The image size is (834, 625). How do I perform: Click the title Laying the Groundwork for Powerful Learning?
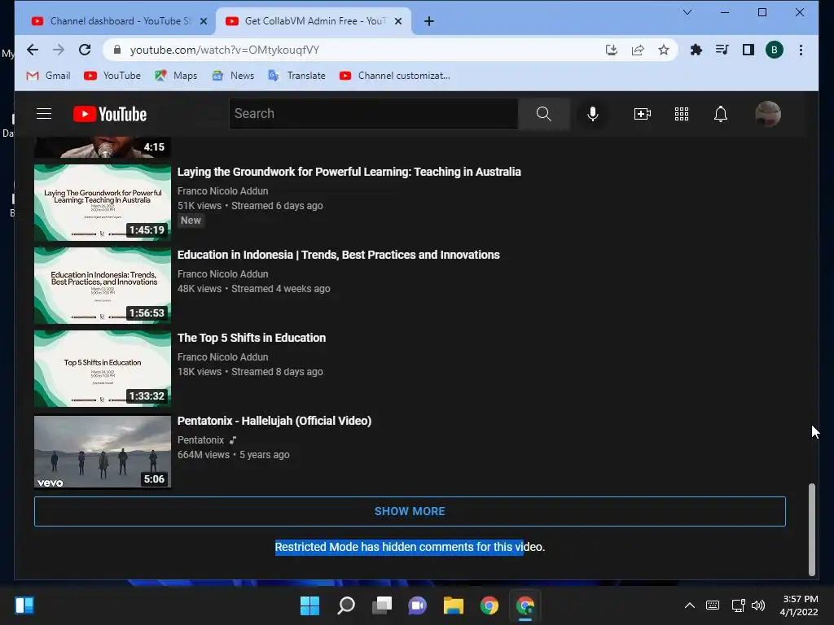349,172
